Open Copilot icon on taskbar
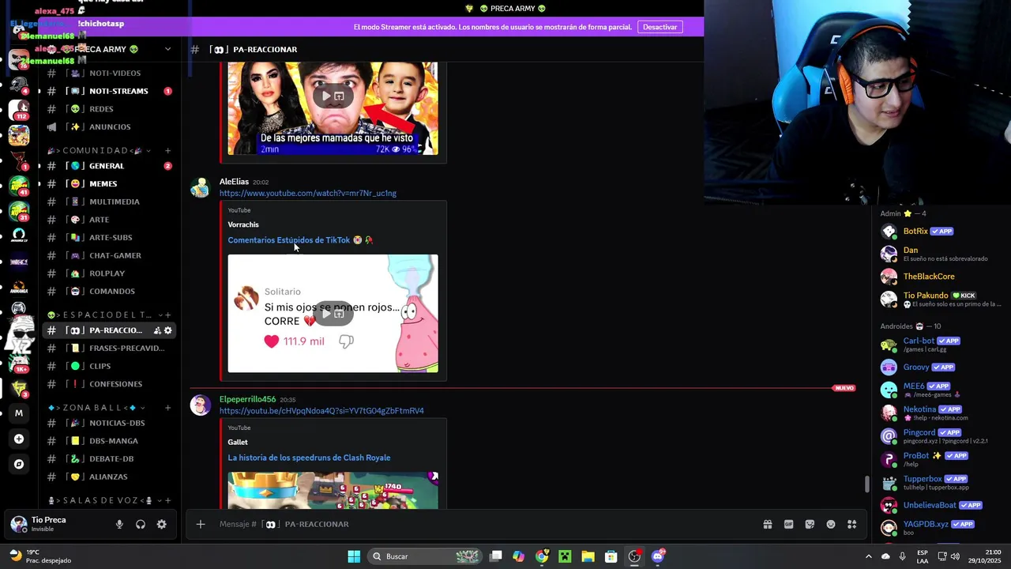 (x=518, y=556)
